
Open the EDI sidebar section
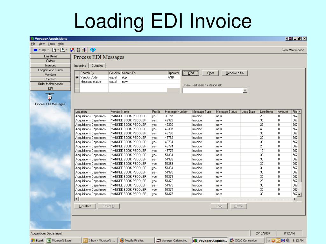tap(50, 88)
